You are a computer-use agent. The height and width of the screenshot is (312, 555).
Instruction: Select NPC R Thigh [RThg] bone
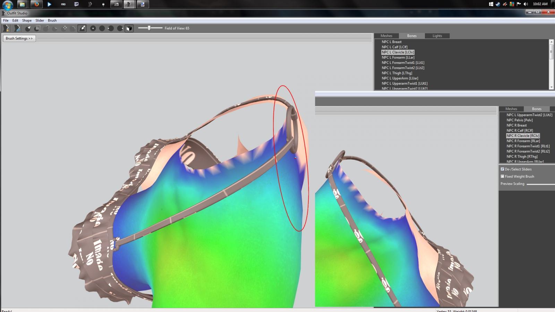tap(522, 157)
